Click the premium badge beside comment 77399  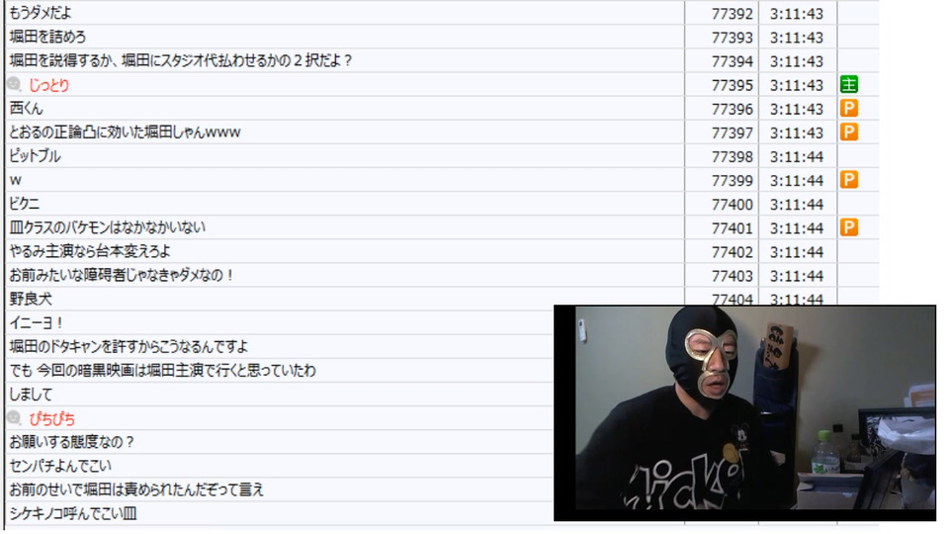pyautogui.click(x=848, y=180)
